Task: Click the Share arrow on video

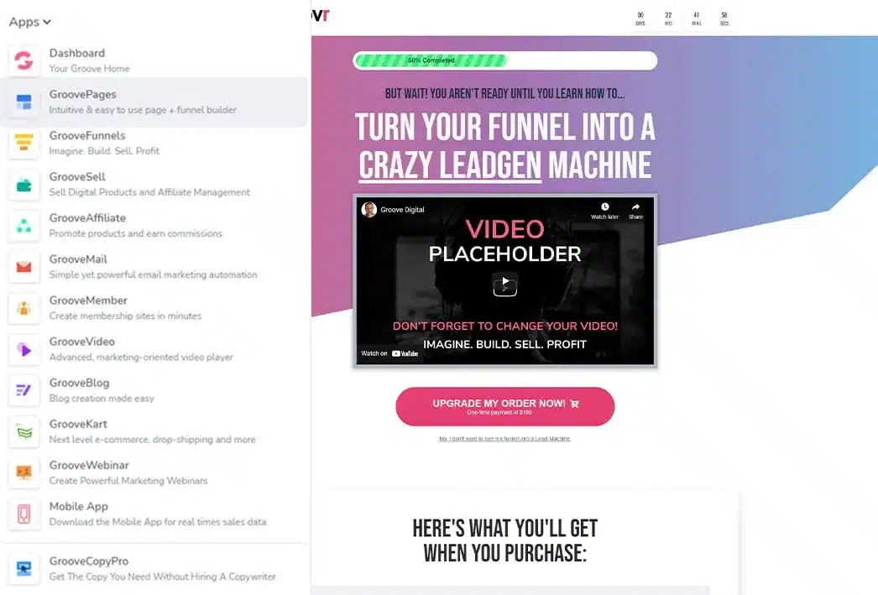Action: click(635, 210)
